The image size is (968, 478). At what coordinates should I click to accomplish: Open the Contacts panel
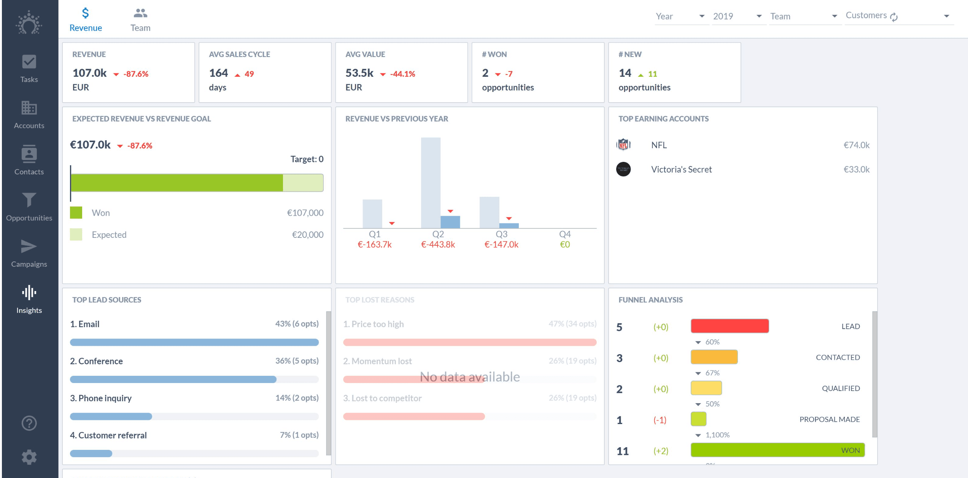29,160
